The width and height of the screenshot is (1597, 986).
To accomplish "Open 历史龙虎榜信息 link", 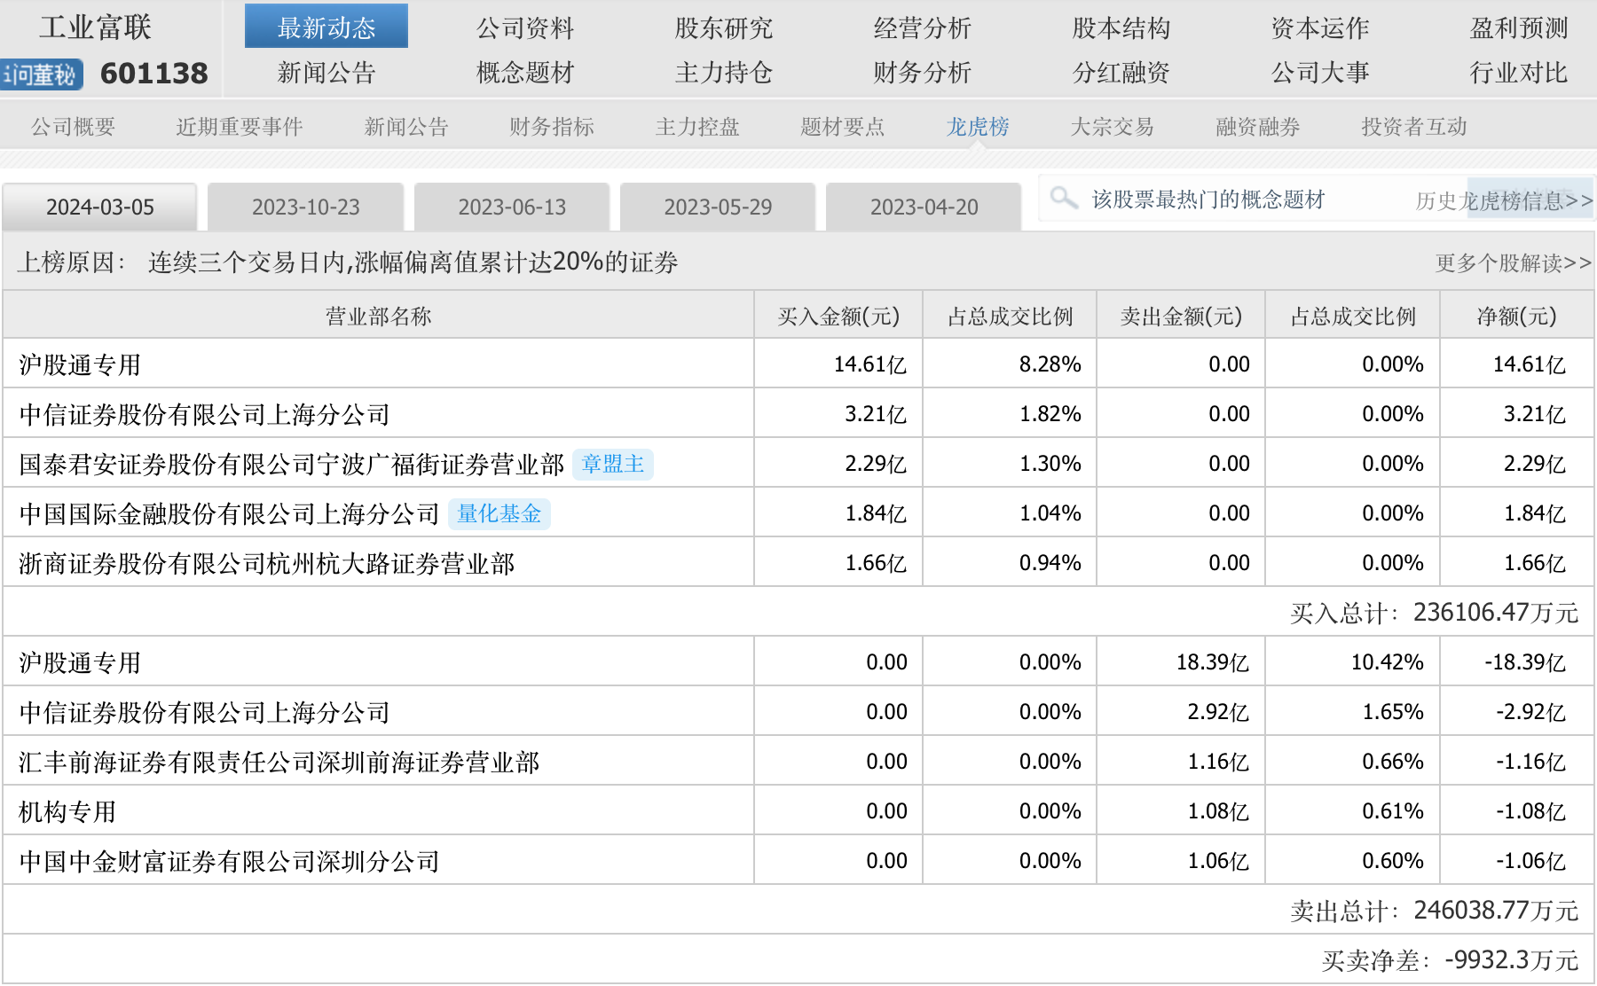I will click(1503, 201).
